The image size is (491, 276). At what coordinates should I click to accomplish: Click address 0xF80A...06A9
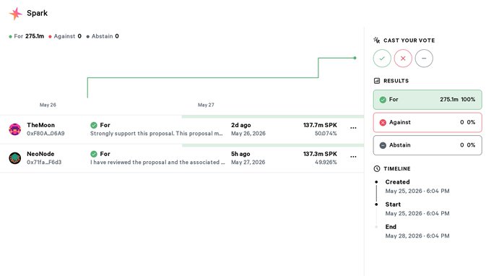(x=45, y=134)
